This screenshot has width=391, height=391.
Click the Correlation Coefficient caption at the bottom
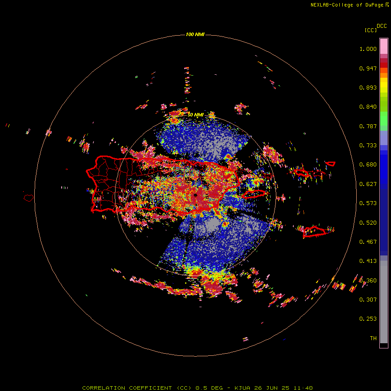click(x=197, y=388)
